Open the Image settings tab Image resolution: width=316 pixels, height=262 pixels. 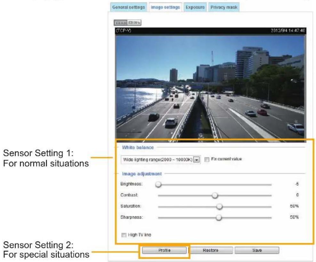tap(165, 7)
